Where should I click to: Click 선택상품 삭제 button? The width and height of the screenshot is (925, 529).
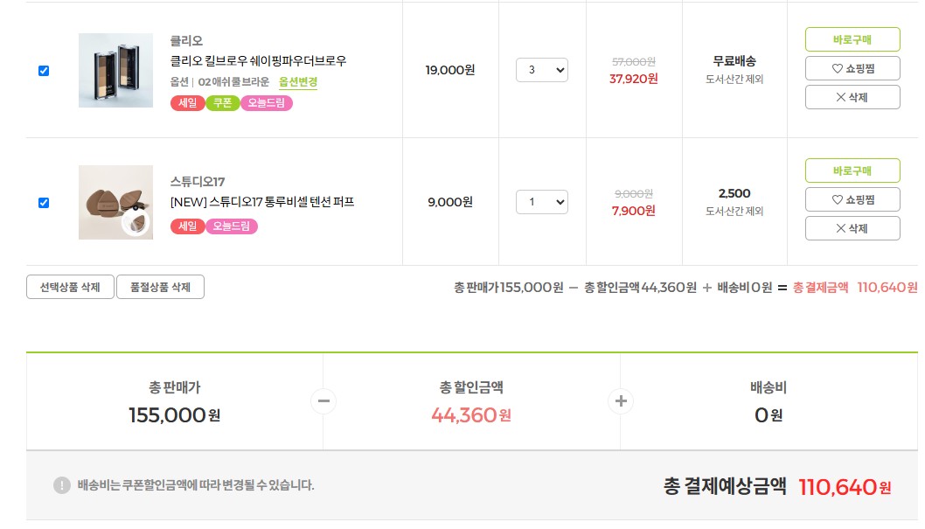click(x=70, y=287)
